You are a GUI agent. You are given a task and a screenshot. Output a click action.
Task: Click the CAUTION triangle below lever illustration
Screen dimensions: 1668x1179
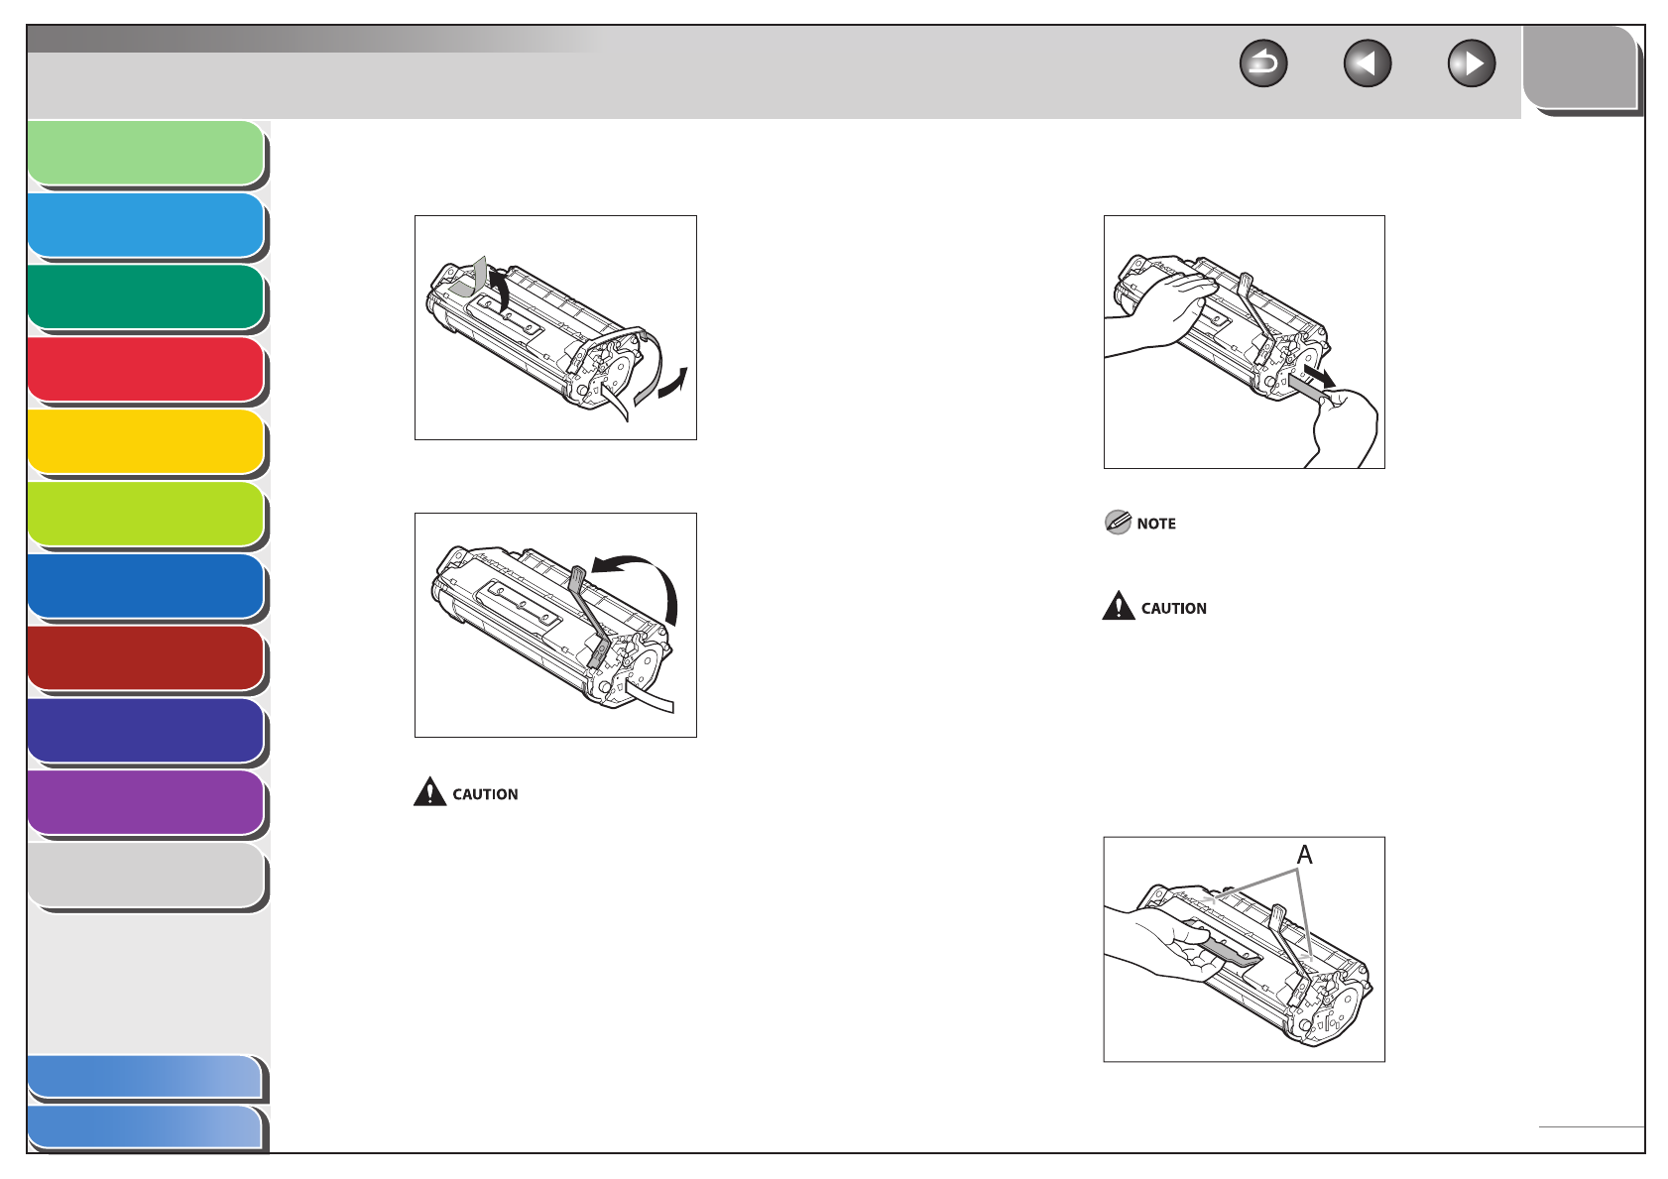pos(429,791)
